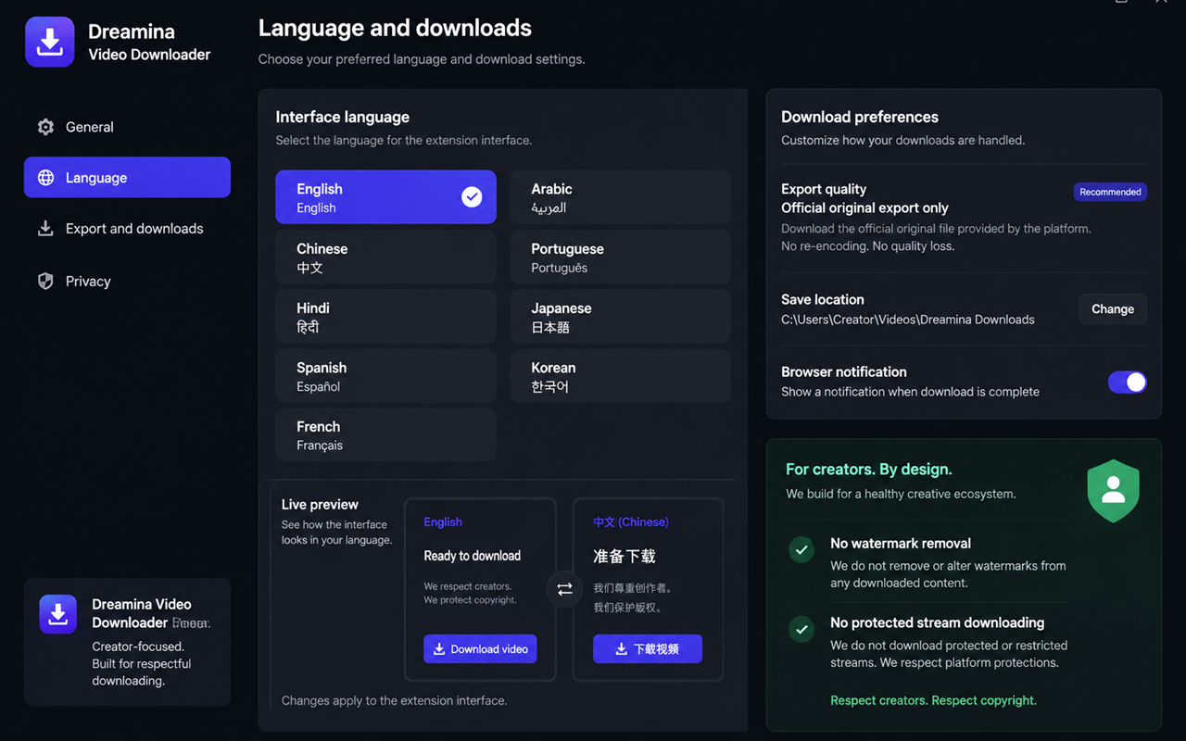Image resolution: width=1186 pixels, height=741 pixels.
Task: Click the Download video preview button
Action: pos(480,648)
